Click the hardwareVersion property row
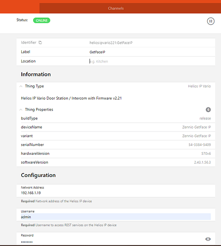 (116, 153)
